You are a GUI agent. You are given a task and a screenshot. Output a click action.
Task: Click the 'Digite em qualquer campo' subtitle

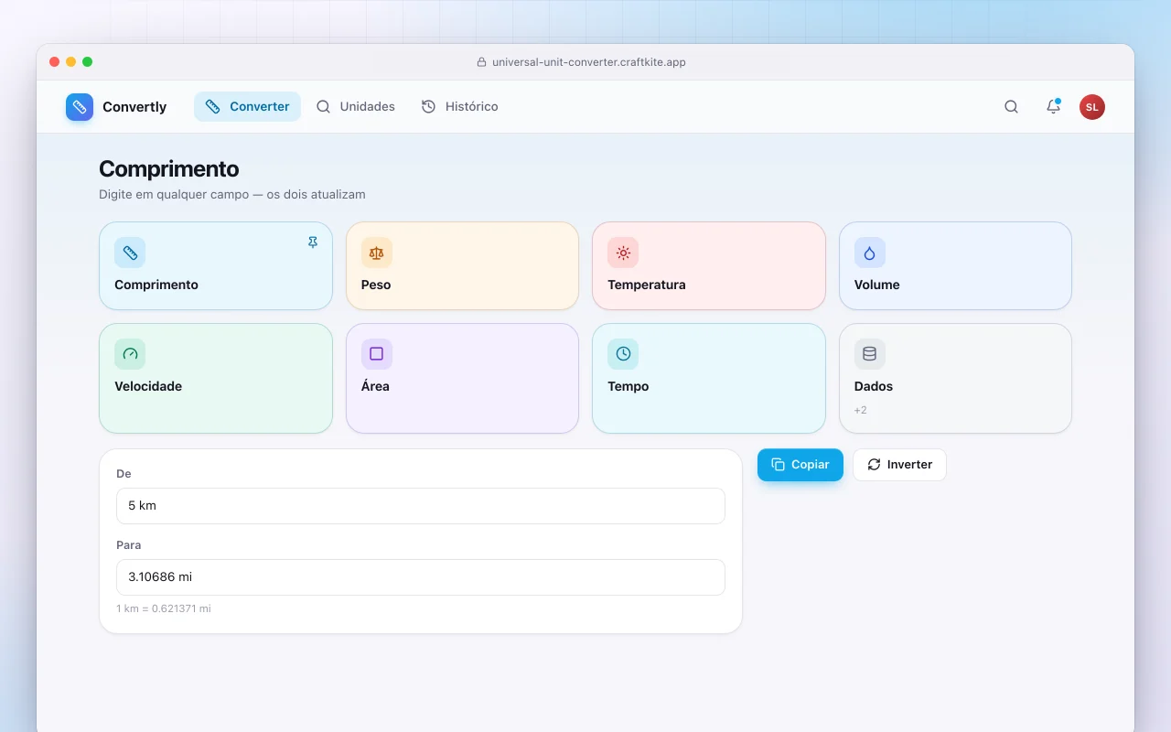coord(232,195)
